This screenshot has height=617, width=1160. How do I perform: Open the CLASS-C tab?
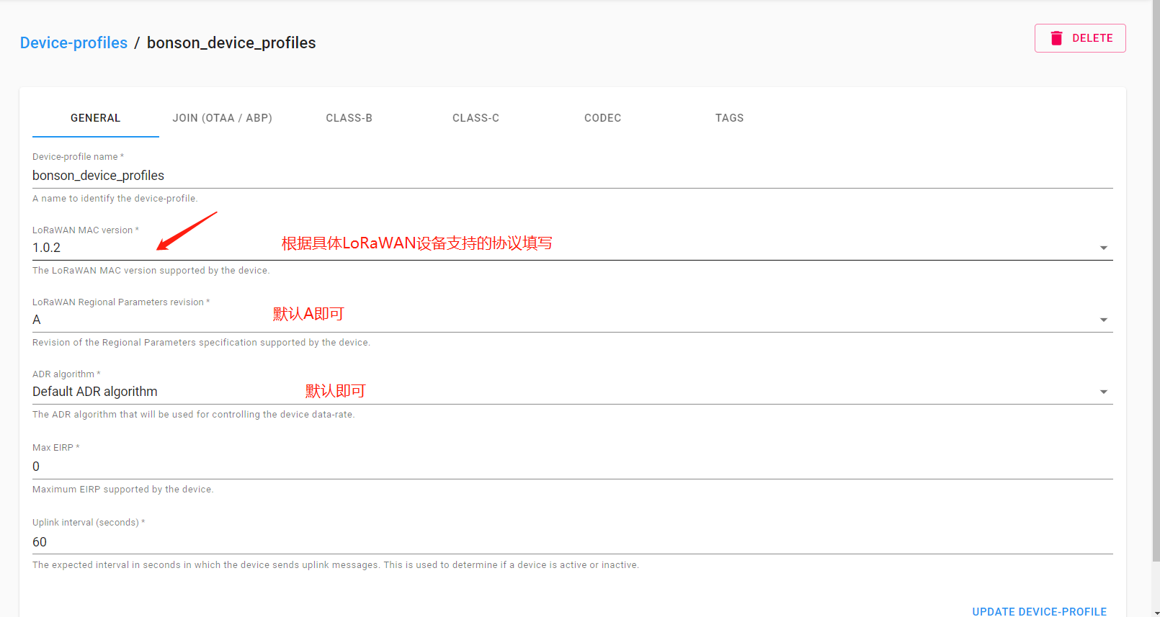point(476,118)
